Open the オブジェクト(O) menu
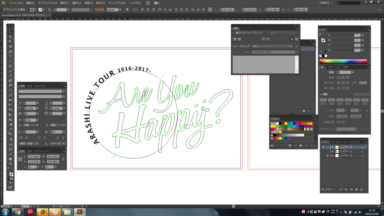The width and height of the screenshot is (384, 216). coord(48,3)
